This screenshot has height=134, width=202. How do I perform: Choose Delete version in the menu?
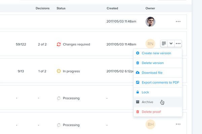[153, 63]
